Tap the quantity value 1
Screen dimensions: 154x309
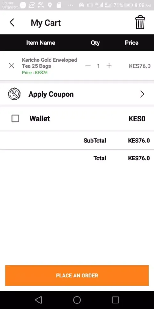point(99,66)
